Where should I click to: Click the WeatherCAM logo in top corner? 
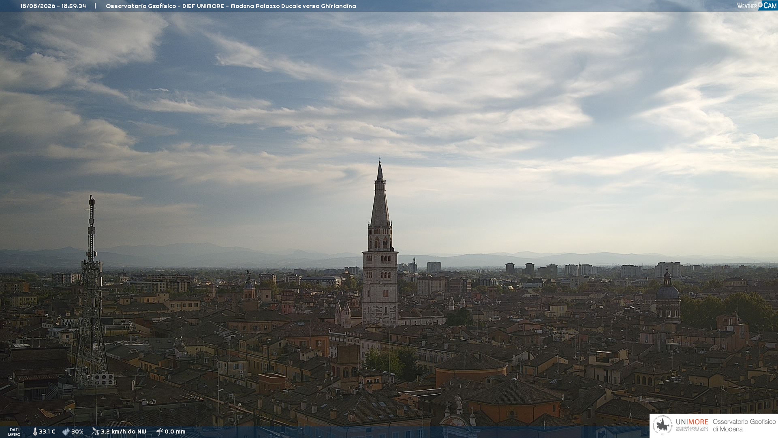pos(757,5)
